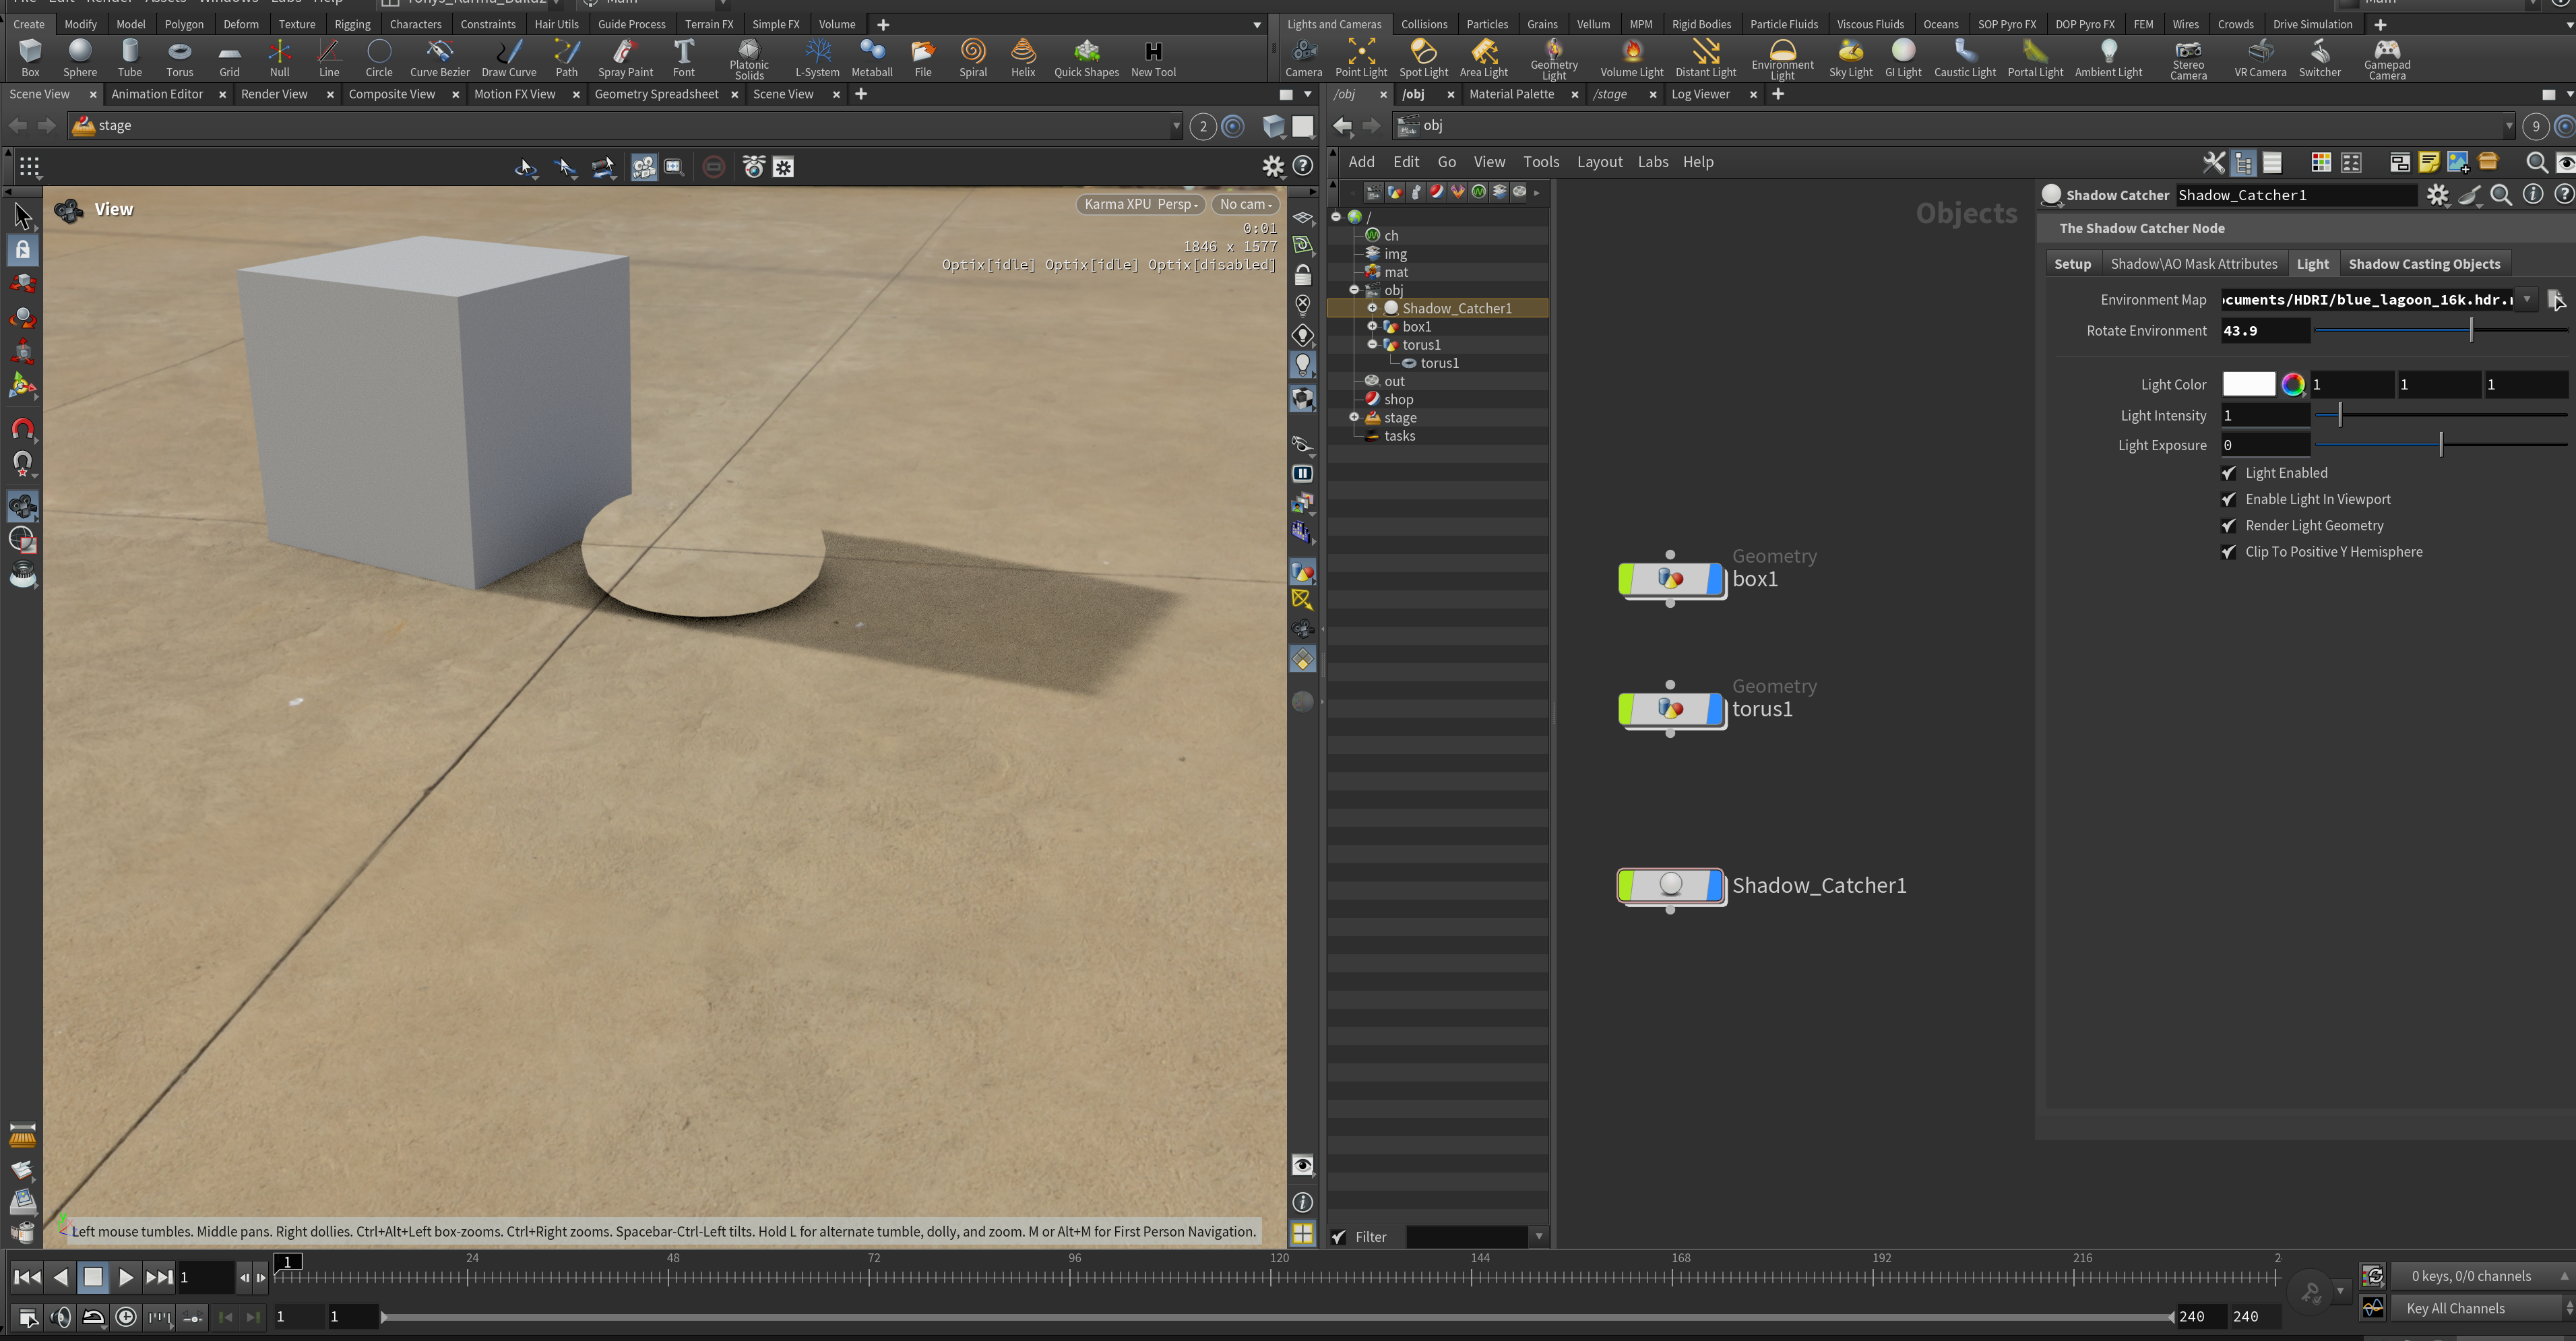Select the Helix shelf tool
Viewport: 2576px width, 1341px height.
[x=1023, y=58]
